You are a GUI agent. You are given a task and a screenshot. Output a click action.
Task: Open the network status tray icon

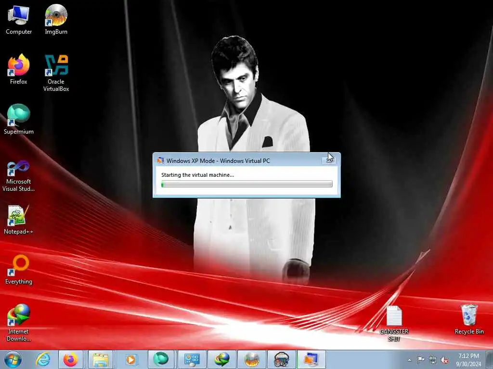(x=433, y=360)
